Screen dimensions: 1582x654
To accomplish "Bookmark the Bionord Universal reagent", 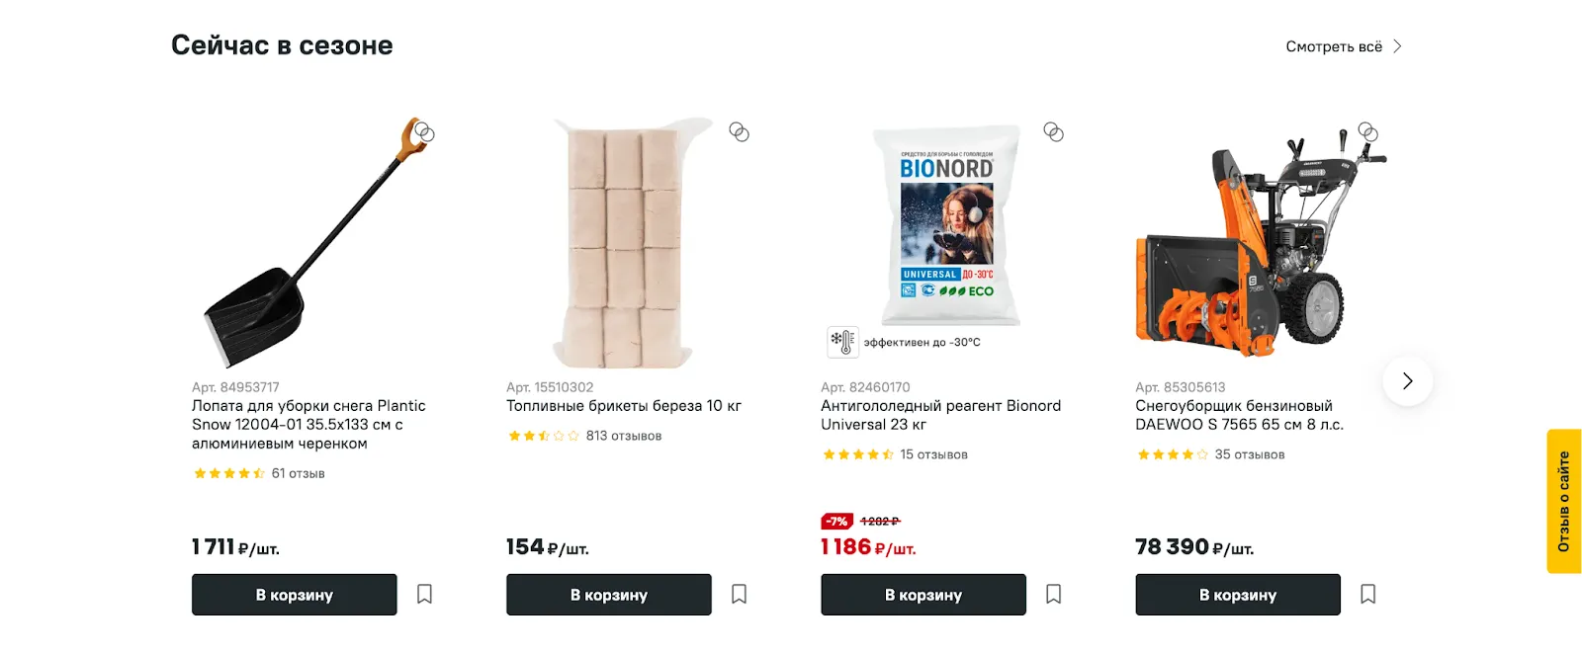I will 1053,595.
